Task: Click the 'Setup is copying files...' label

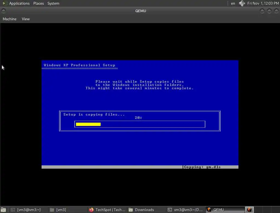Action: click(x=94, y=114)
